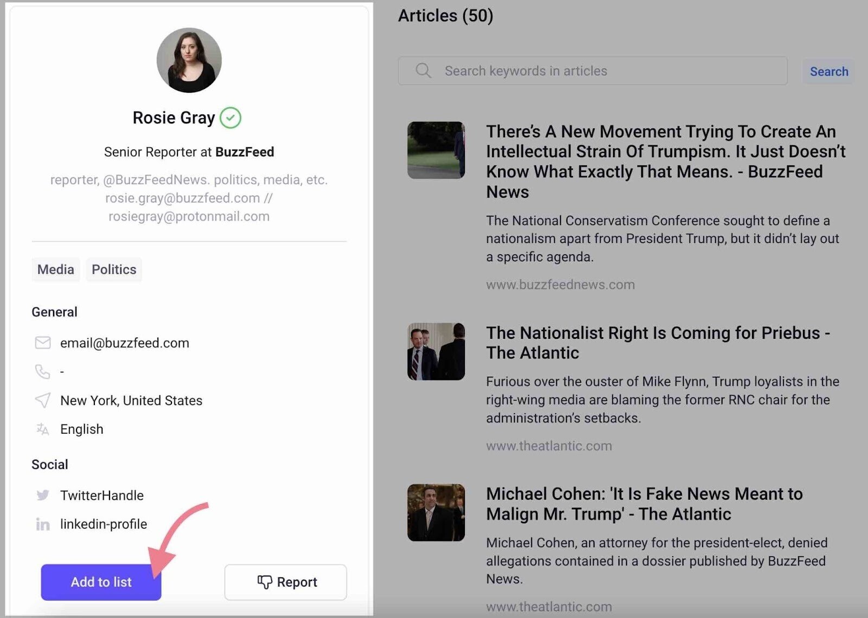Click the location arrow icon
The width and height of the screenshot is (868, 618).
[43, 400]
